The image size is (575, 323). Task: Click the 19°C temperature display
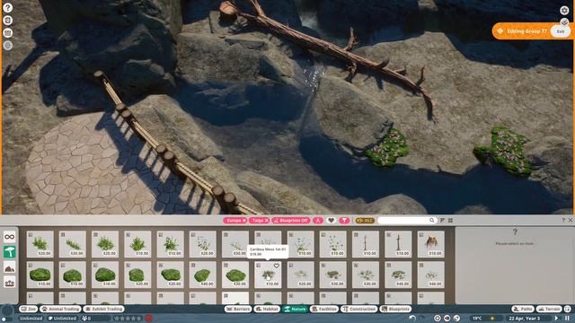tap(477, 319)
